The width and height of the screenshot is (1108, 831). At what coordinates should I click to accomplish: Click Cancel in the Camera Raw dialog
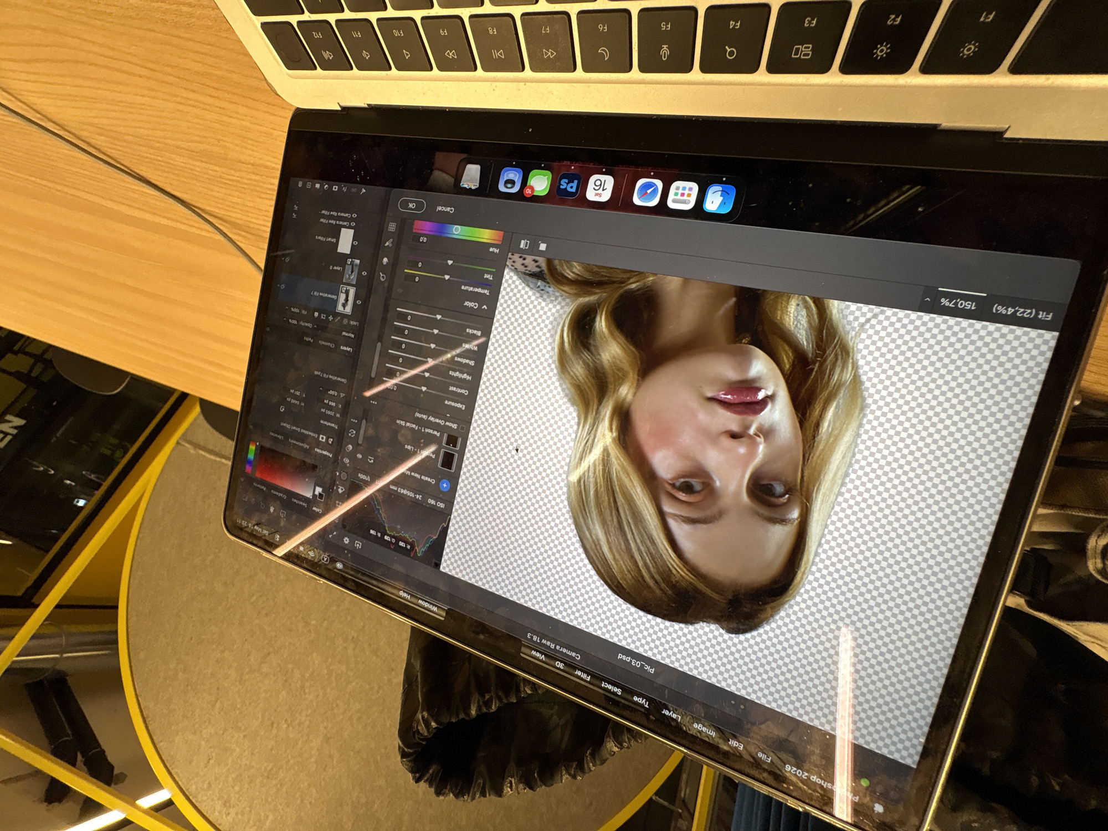coord(445,209)
